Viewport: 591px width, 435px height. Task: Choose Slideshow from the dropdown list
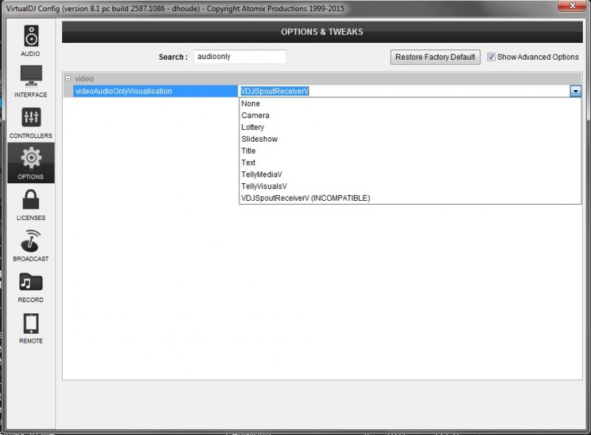click(x=410, y=139)
